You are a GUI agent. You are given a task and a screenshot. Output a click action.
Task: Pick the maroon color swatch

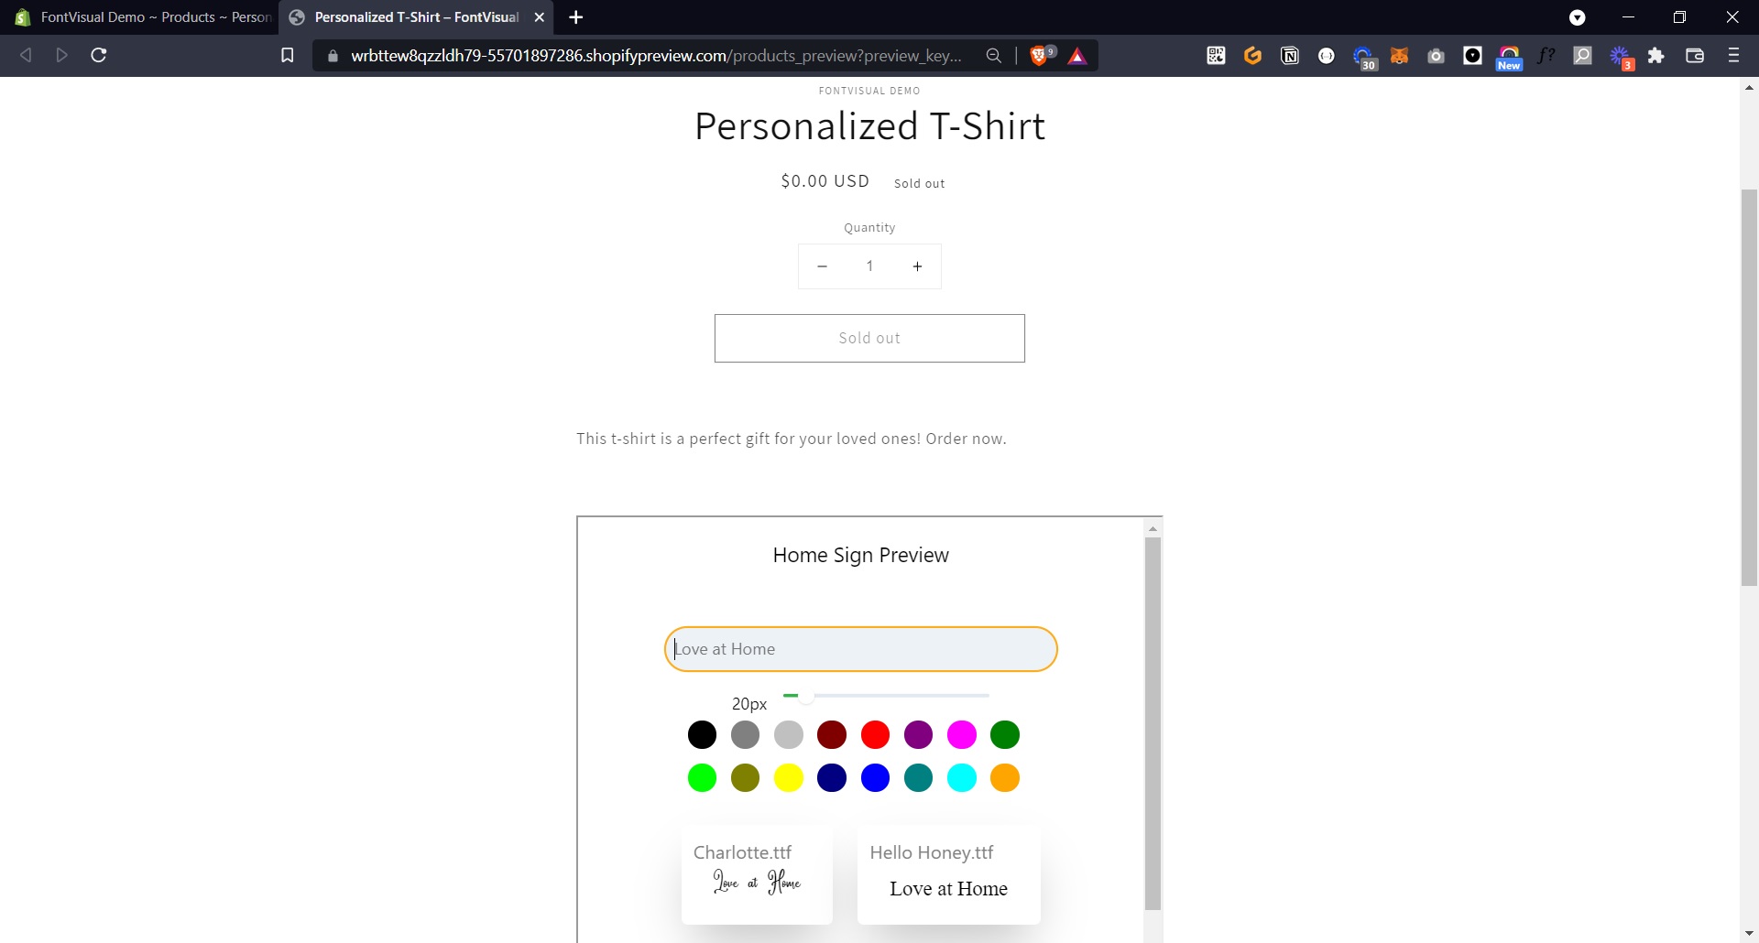coord(832,734)
